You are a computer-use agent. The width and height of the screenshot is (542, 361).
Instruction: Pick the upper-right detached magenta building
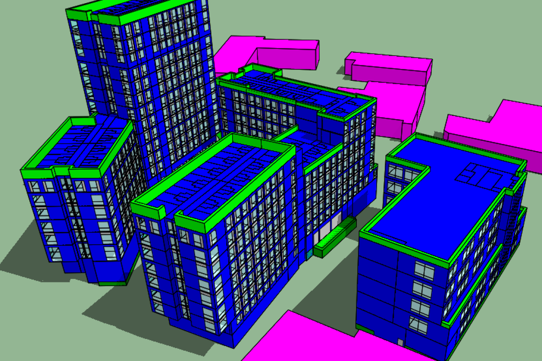[x=388, y=68]
